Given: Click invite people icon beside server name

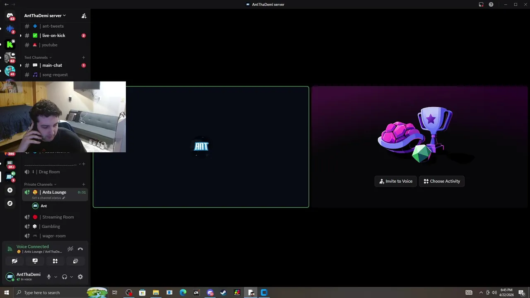Looking at the screenshot, I should tap(84, 16).
